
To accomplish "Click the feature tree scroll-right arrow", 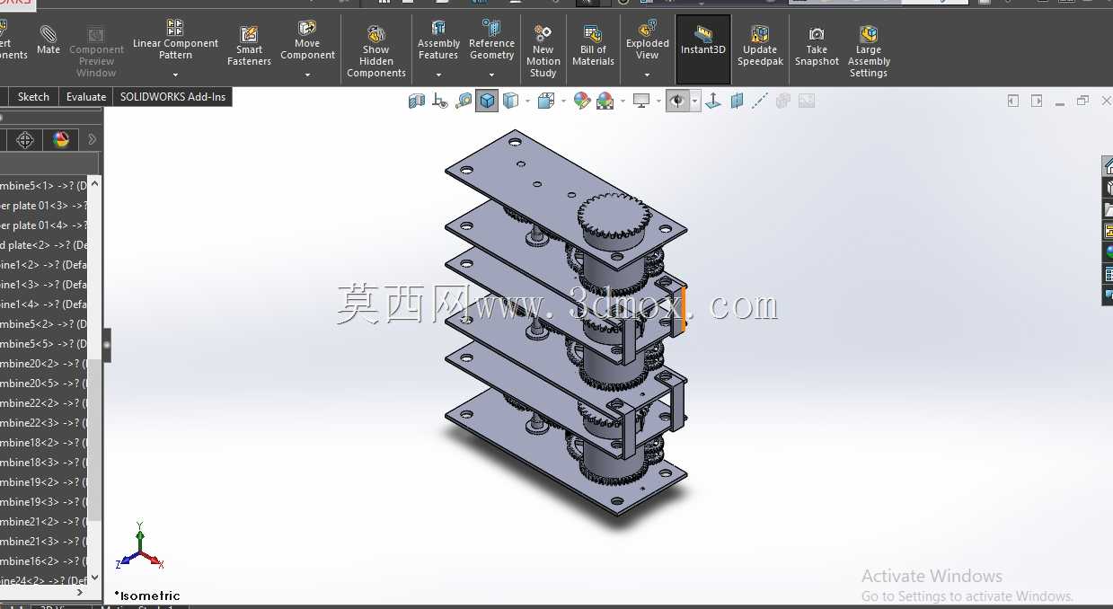I will coord(80,592).
